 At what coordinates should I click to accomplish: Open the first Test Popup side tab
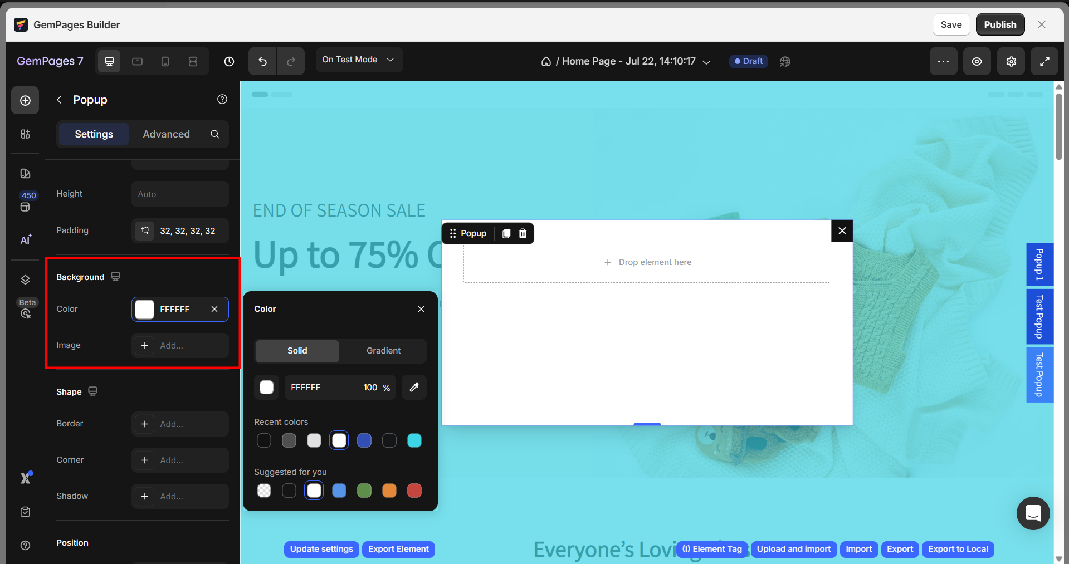tap(1039, 316)
